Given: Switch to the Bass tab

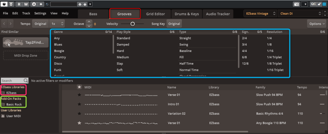Looking at the screenshot, I should (93, 14).
